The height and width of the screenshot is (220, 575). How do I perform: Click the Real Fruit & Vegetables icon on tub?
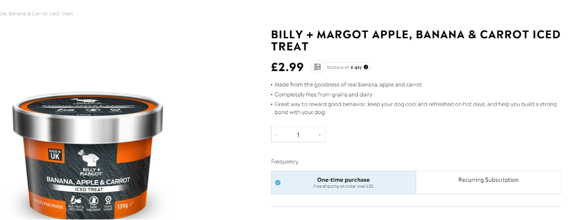(76, 201)
